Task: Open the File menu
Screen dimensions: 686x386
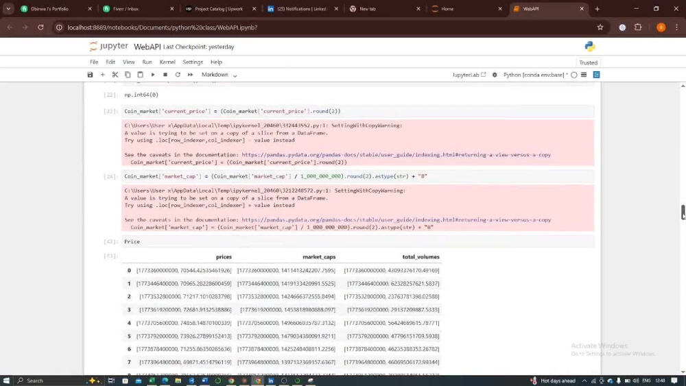Action: click(x=94, y=62)
